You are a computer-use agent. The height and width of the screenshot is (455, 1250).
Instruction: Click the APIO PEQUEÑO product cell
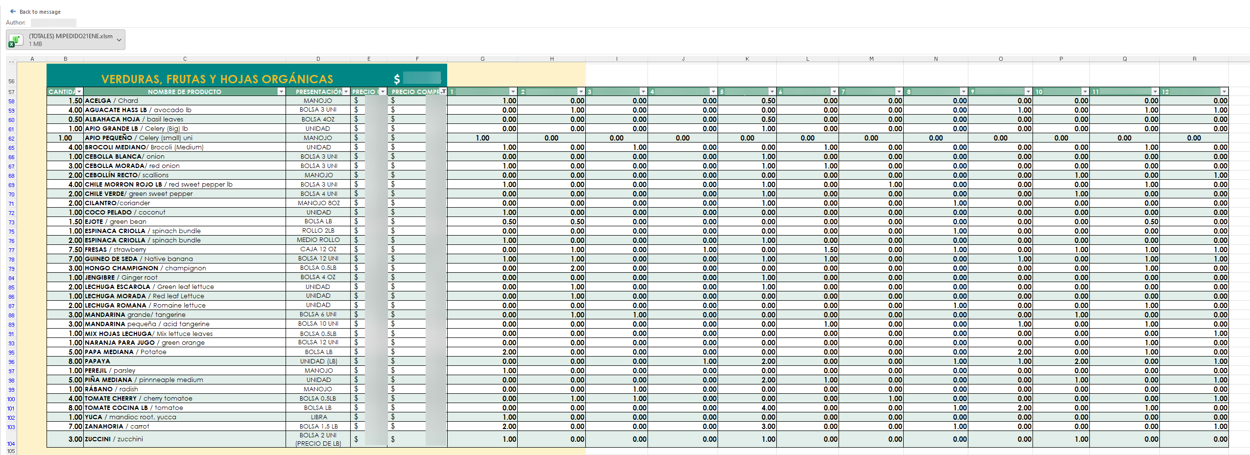[185, 138]
